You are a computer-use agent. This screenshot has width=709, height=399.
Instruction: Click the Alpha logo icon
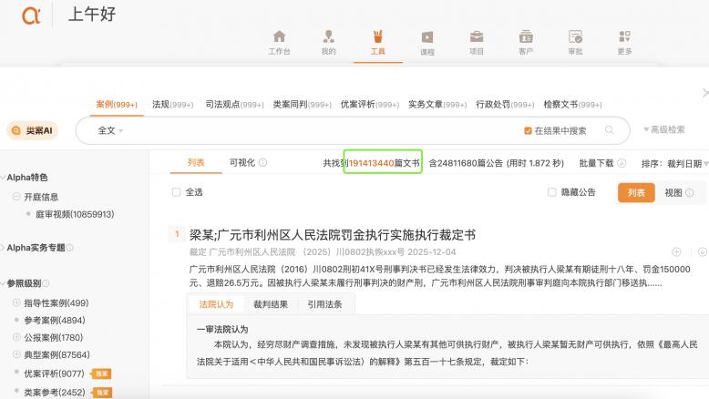coord(31,15)
